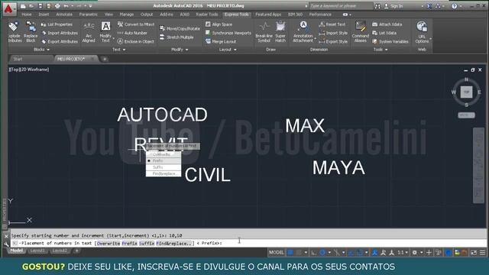The image size is (489, 275).
Task: Open URL Options tool
Action: pyautogui.click(x=422, y=32)
